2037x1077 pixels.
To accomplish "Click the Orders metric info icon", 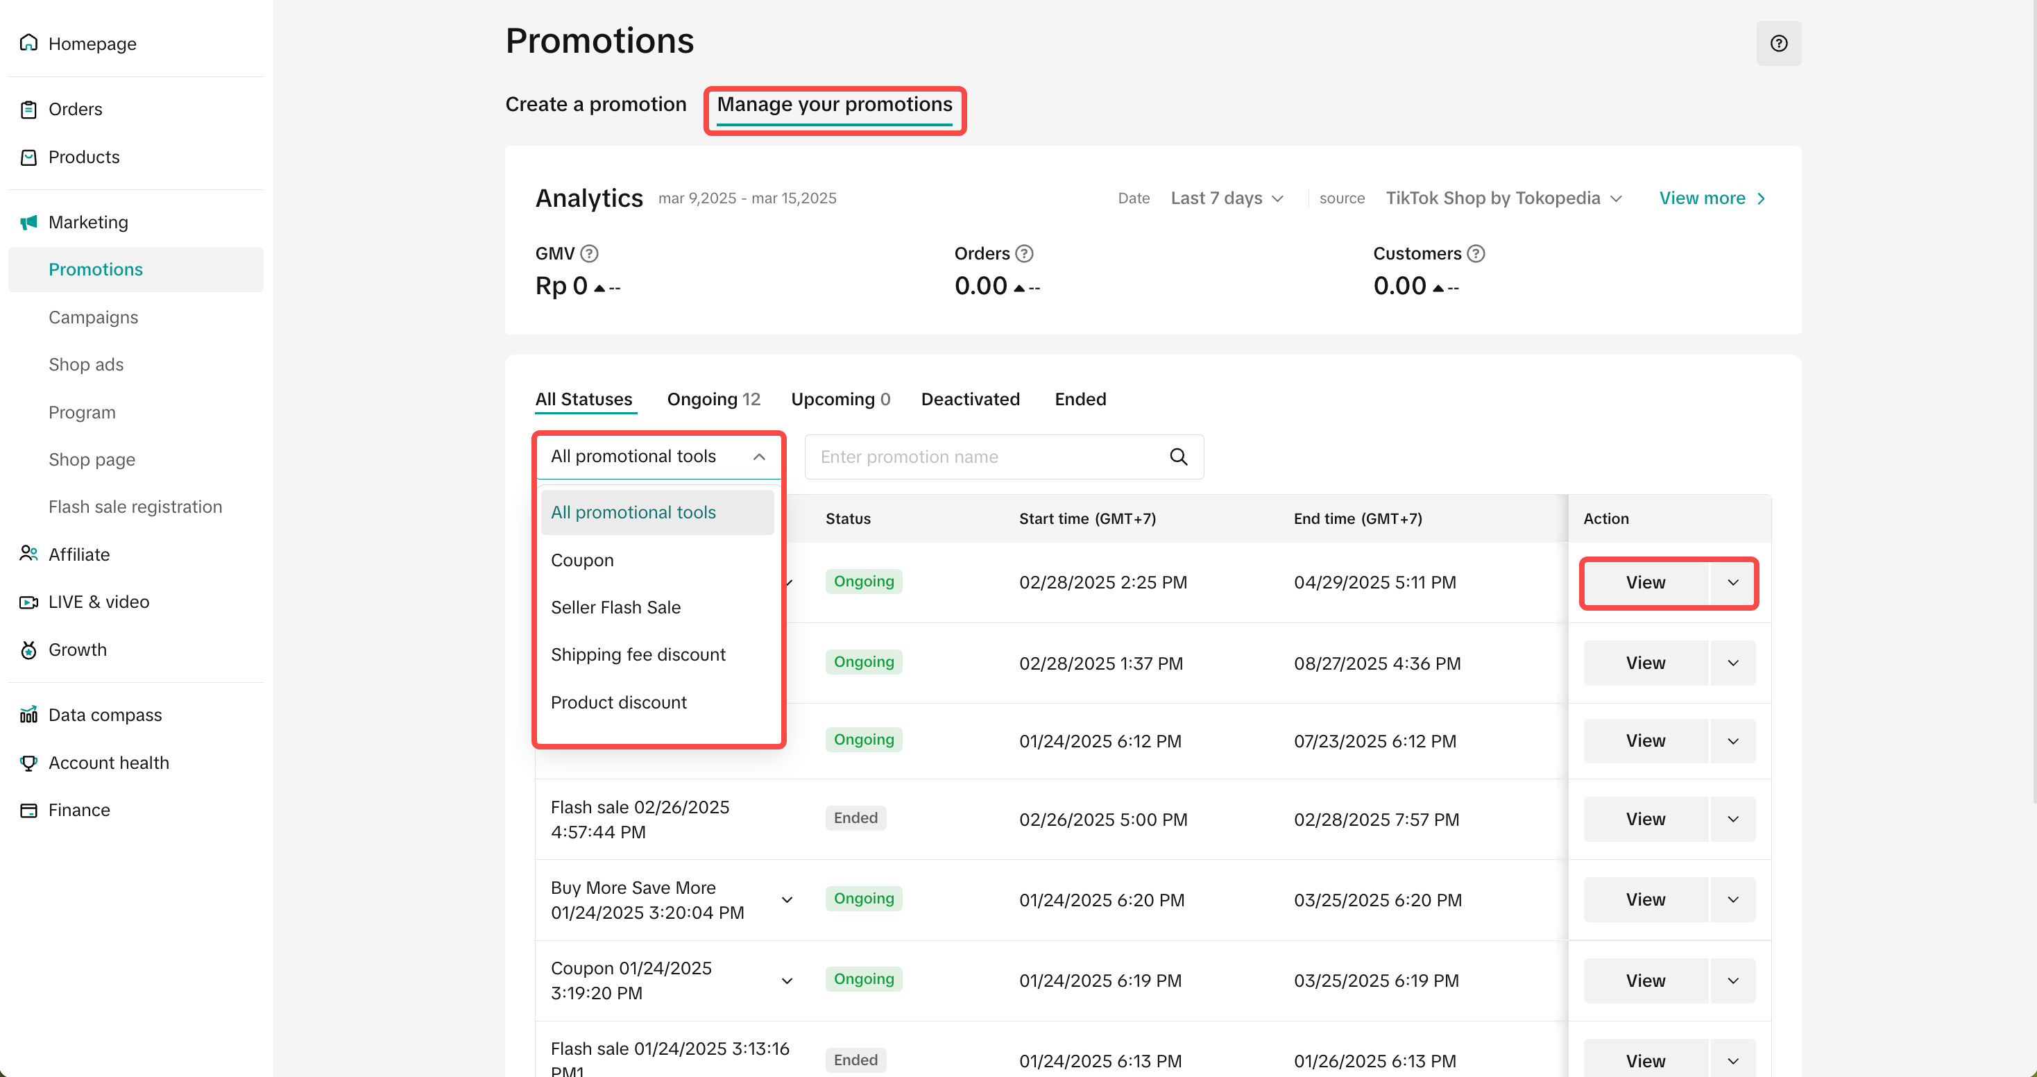I will point(1024,253).
